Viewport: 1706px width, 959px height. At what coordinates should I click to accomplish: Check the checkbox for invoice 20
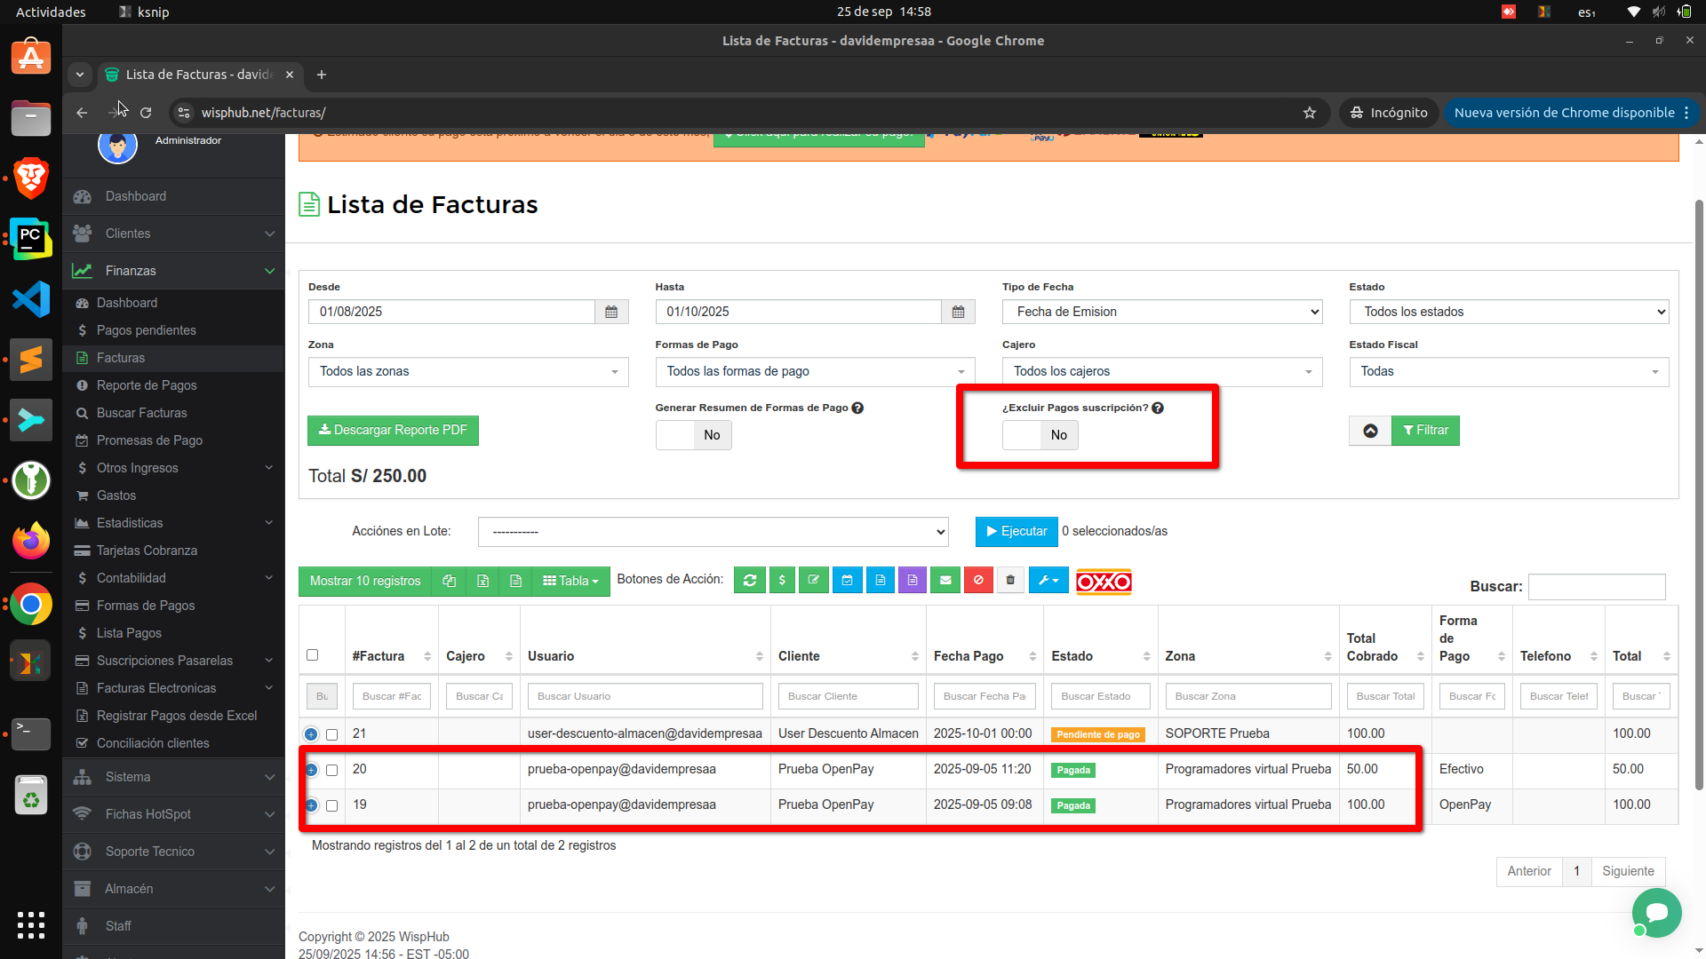pos(331,770)
